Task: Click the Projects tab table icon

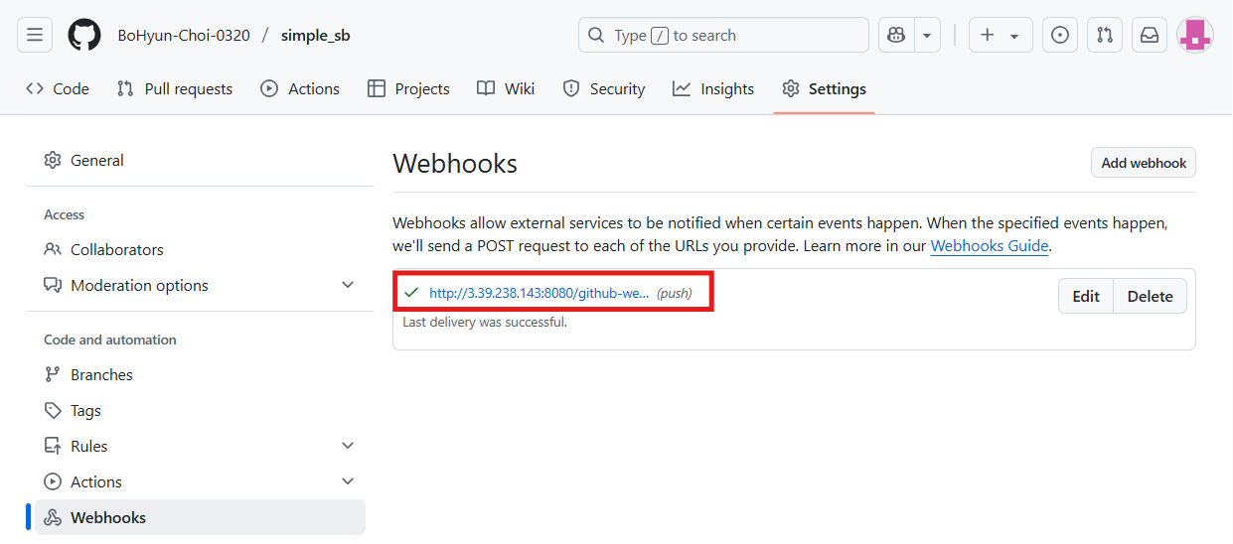Action: click(x=377, y=88)
